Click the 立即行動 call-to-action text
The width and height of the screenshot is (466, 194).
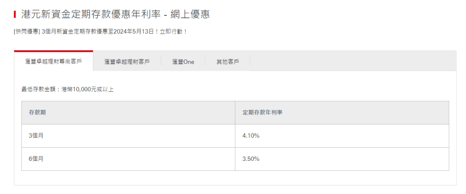[171, 32]
